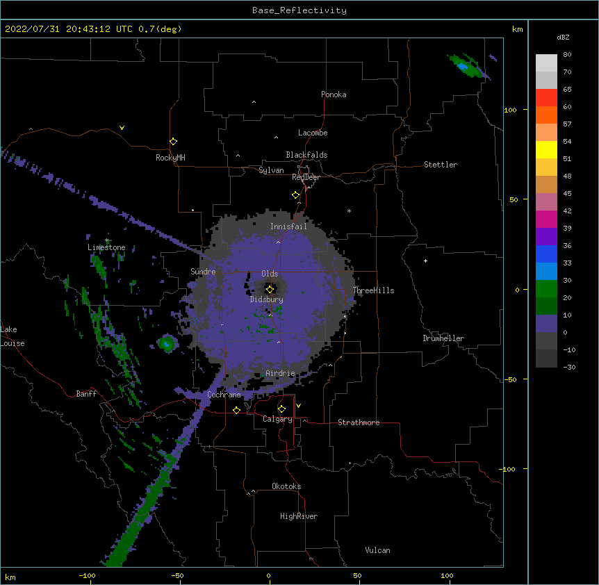Select the Ponoka map label

pos(334,94)
